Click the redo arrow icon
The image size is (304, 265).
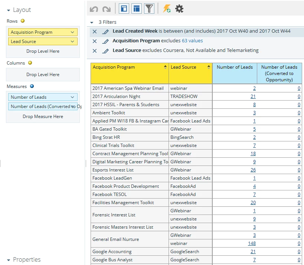[107, 9]
